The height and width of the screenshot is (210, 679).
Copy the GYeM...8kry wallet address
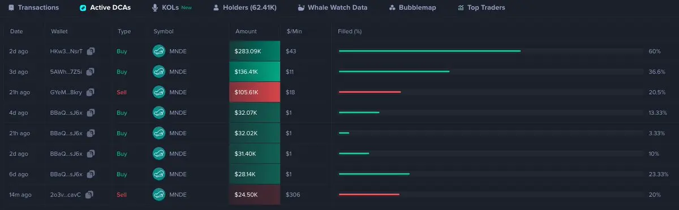pos(91,92)
